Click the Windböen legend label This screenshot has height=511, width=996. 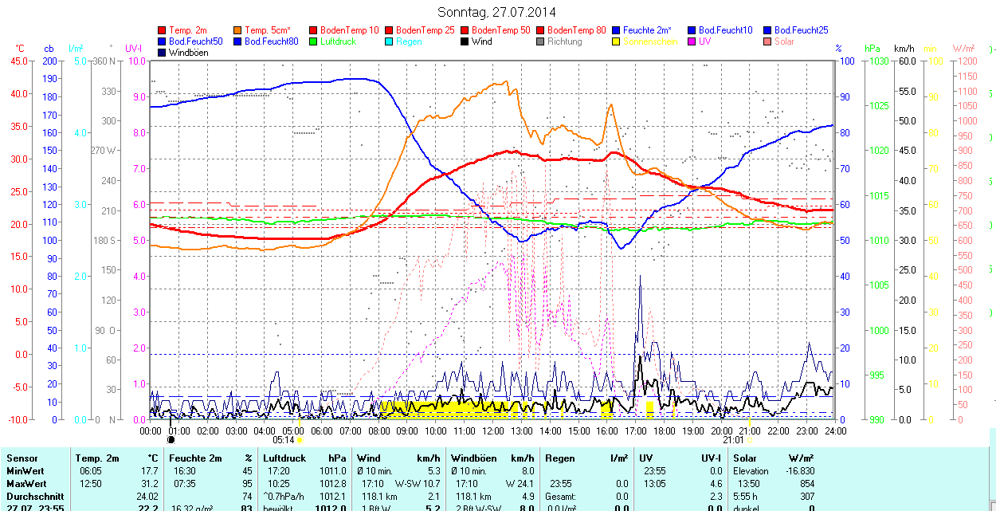click(188, 53)
